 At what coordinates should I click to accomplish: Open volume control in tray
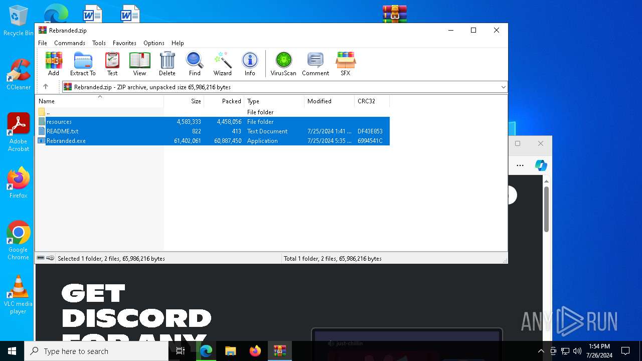pyautogui.click(x=577, y=351)
